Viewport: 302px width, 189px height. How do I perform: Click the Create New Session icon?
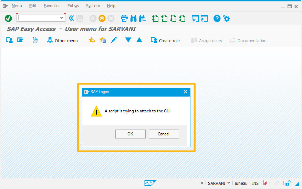(195, 19)
